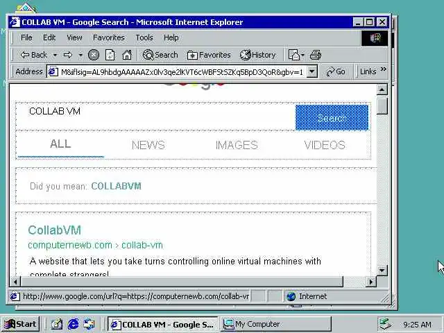The height and width of the screenshot is (333, 444).
Task: Switch to the IMAGES tab
Action: coord(237,145)
